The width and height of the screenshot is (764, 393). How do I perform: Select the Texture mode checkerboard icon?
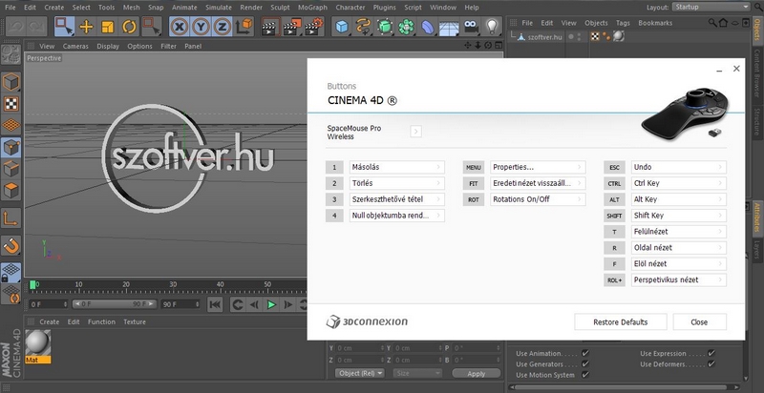click(x=11, y=104)
